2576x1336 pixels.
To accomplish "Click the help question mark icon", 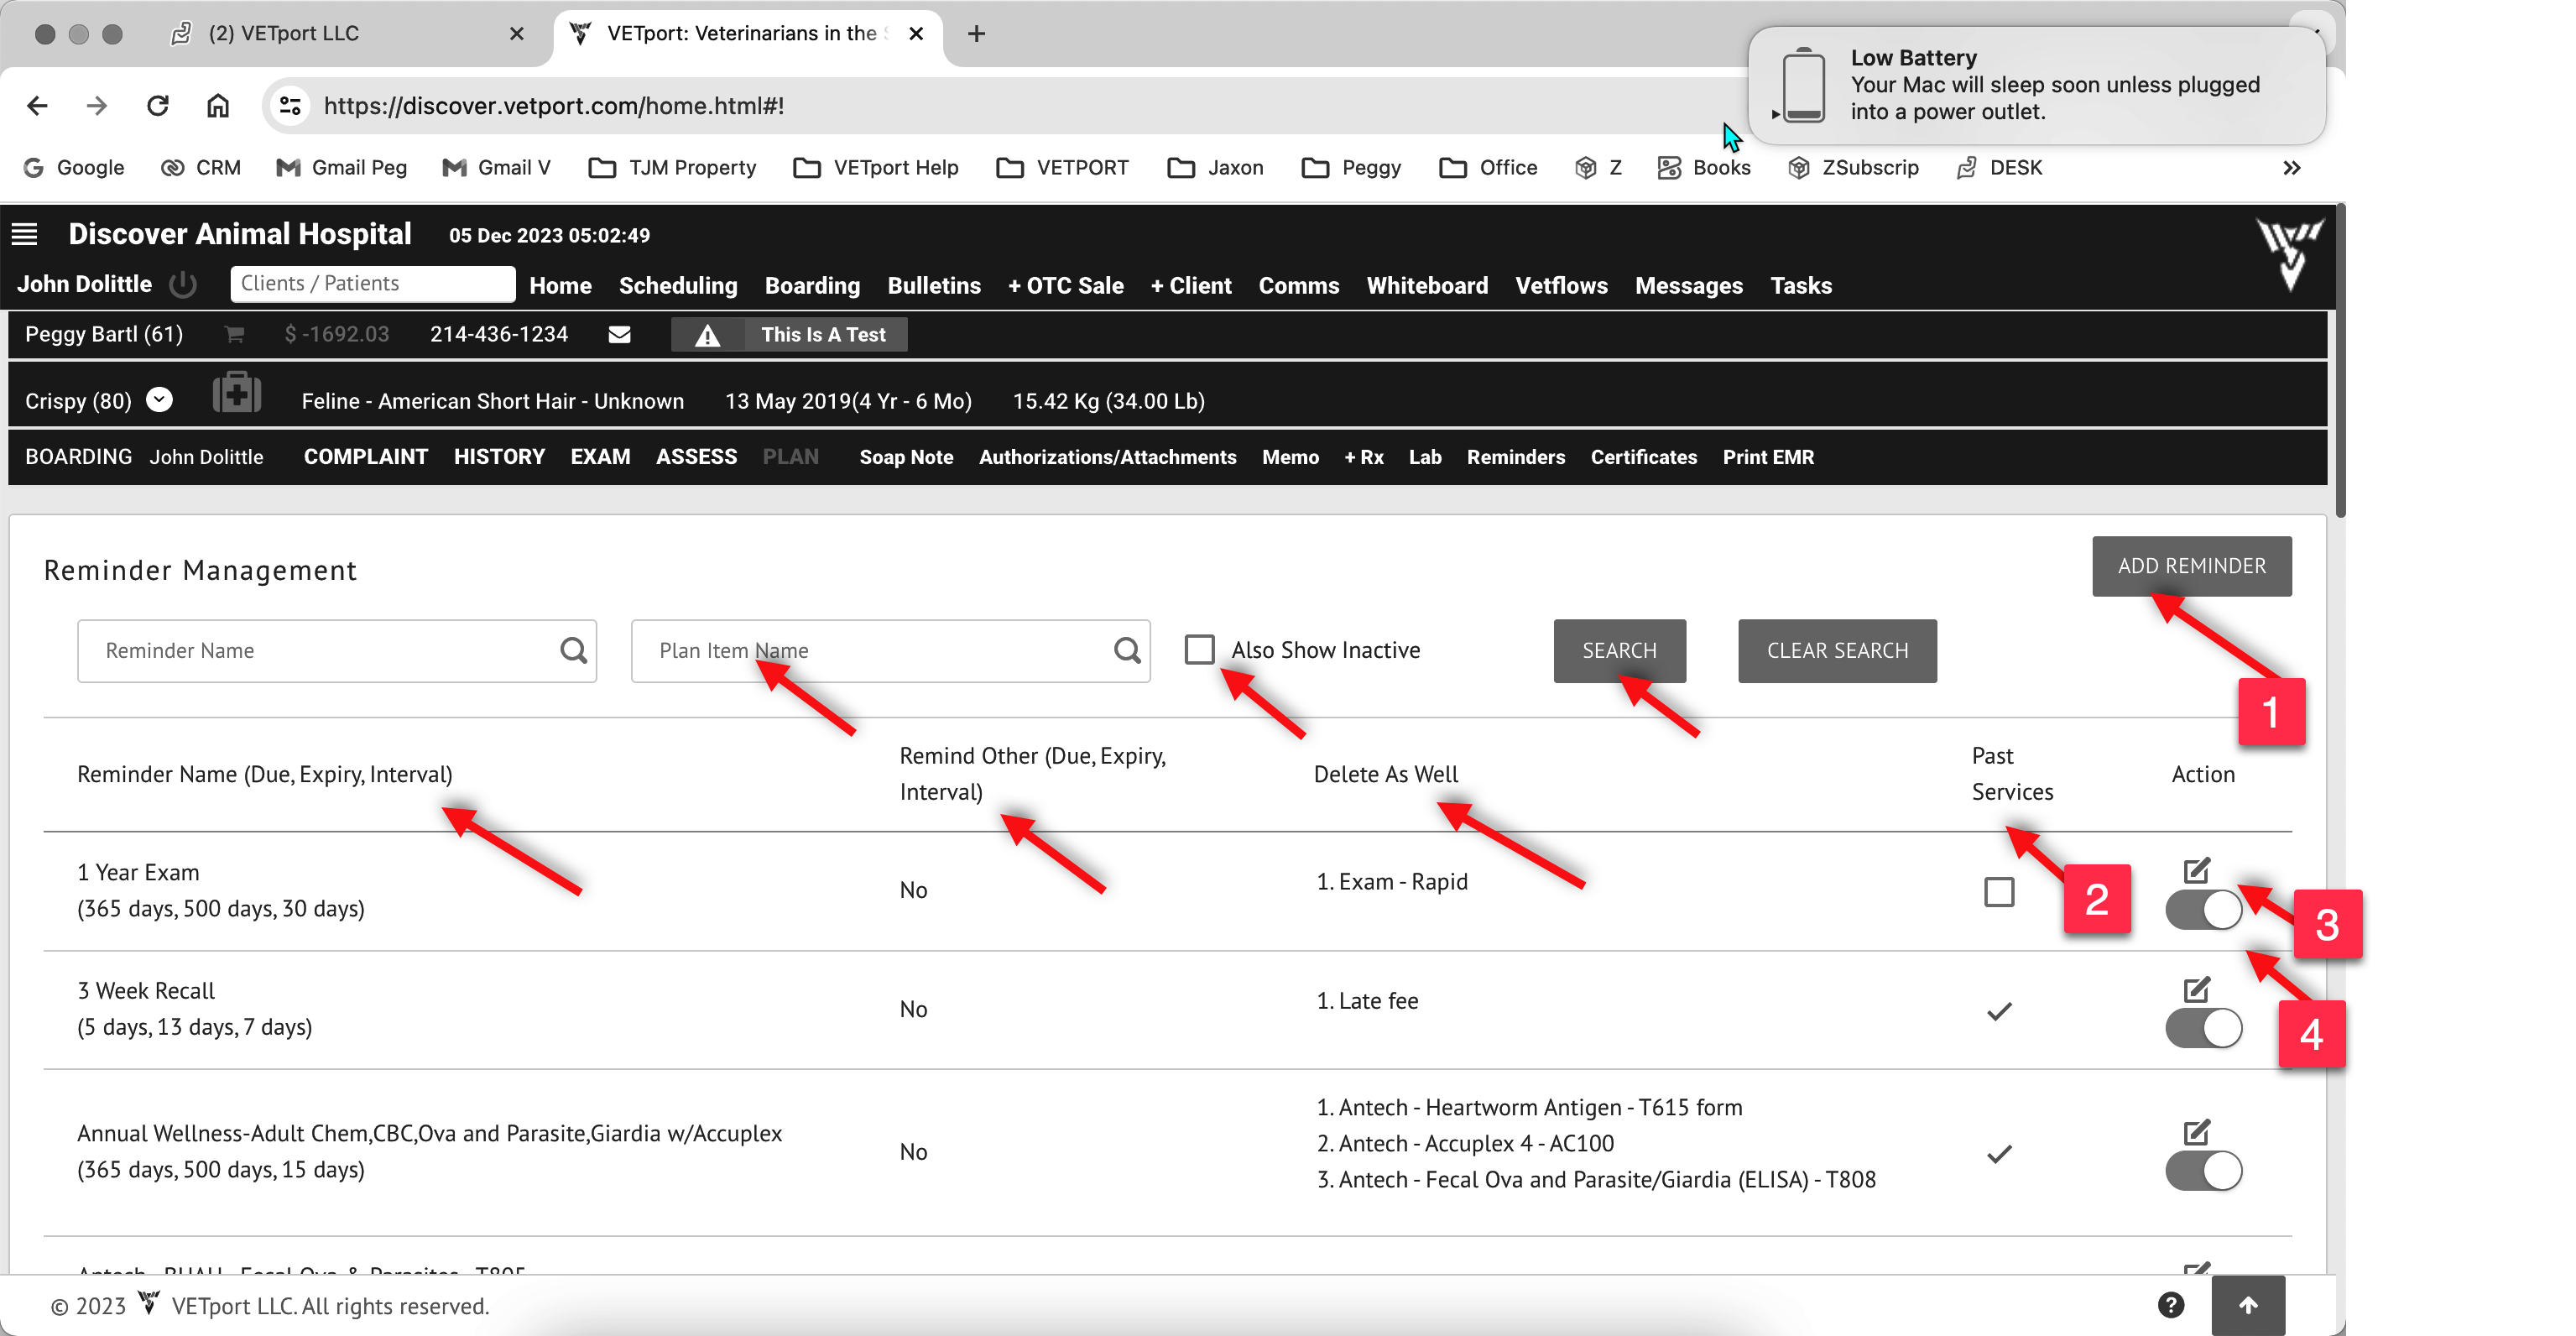I will pos(2171,1305).
